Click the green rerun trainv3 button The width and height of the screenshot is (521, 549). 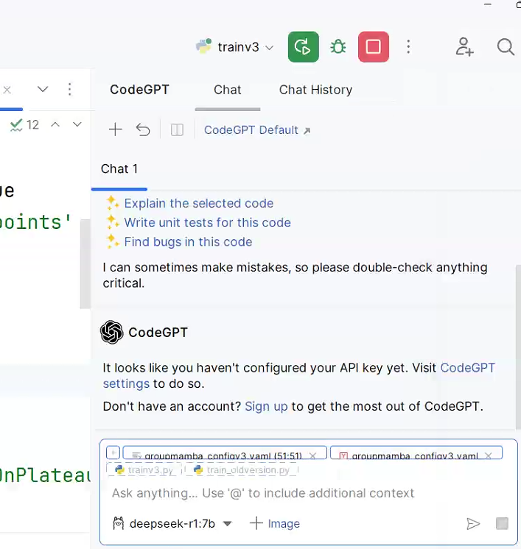[x=304, y=47]
